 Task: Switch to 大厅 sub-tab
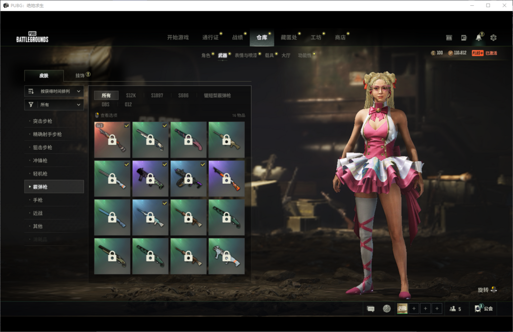pyautogui.click(x=286, y=55)
